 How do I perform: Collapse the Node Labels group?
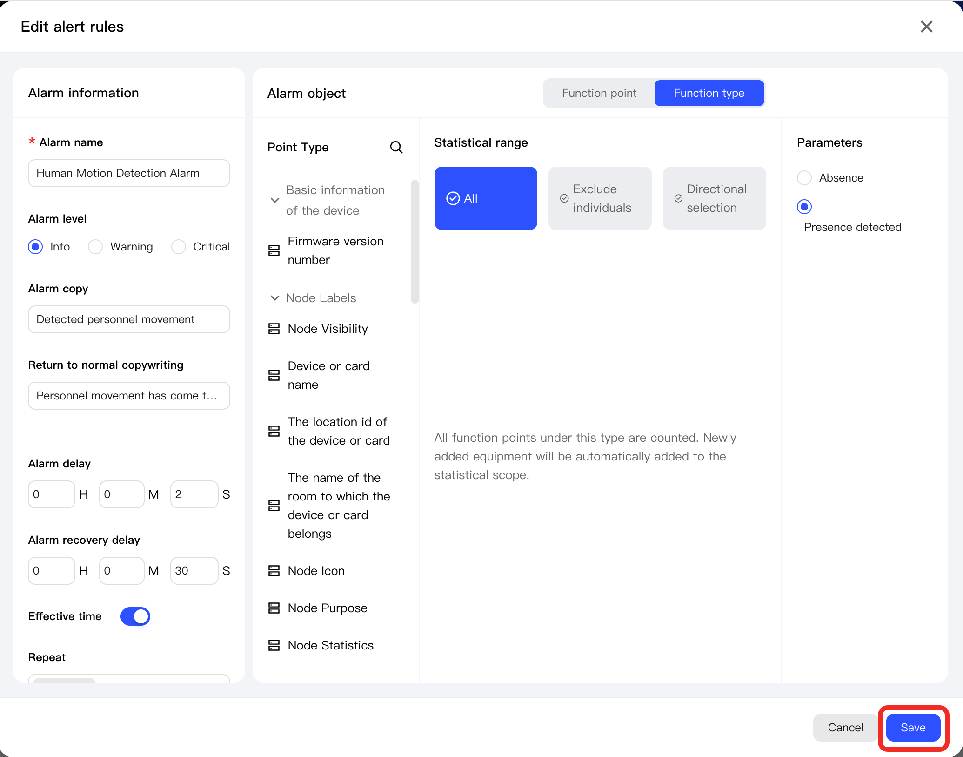tap(275, 298)
